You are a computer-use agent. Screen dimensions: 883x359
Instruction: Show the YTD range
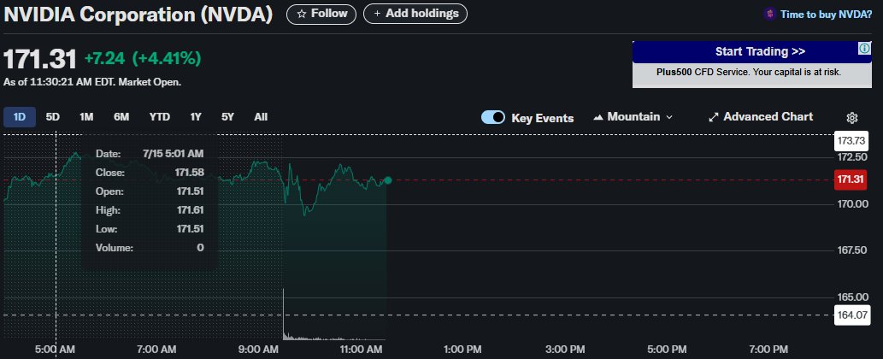[159, 117]
